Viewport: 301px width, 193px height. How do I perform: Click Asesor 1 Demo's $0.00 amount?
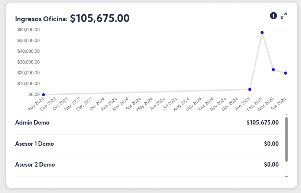[x=271, y=144]
